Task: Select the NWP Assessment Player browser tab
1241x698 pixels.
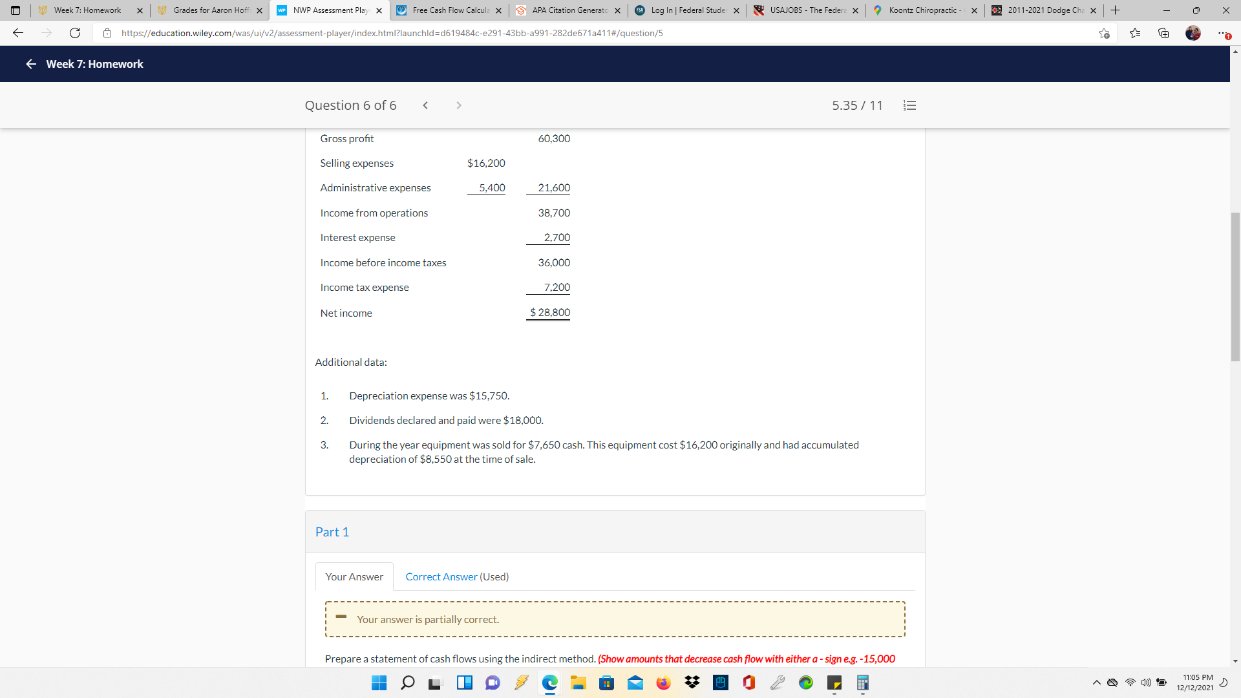Action: 323,10
